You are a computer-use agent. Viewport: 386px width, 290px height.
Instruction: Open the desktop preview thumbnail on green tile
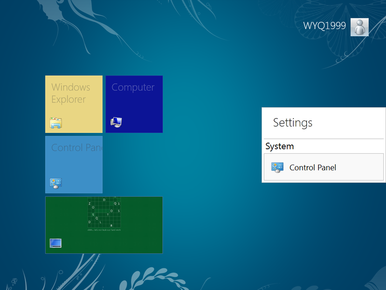pos(104,214)
